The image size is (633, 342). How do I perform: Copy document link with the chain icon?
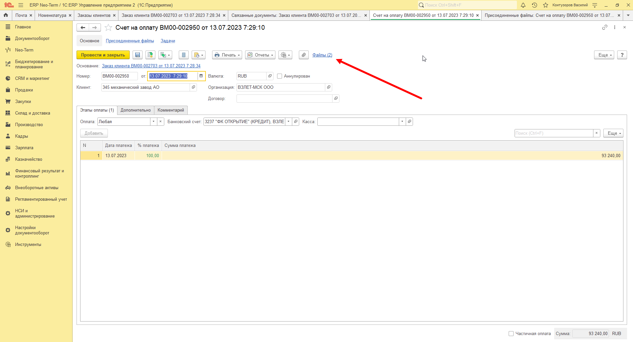pos(605,27)
